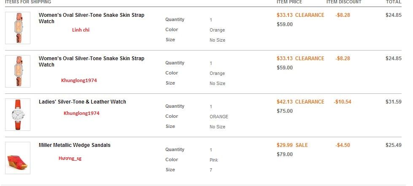
Task: Open Miller wedge sandals product image
Action: [x=18, y=158]
